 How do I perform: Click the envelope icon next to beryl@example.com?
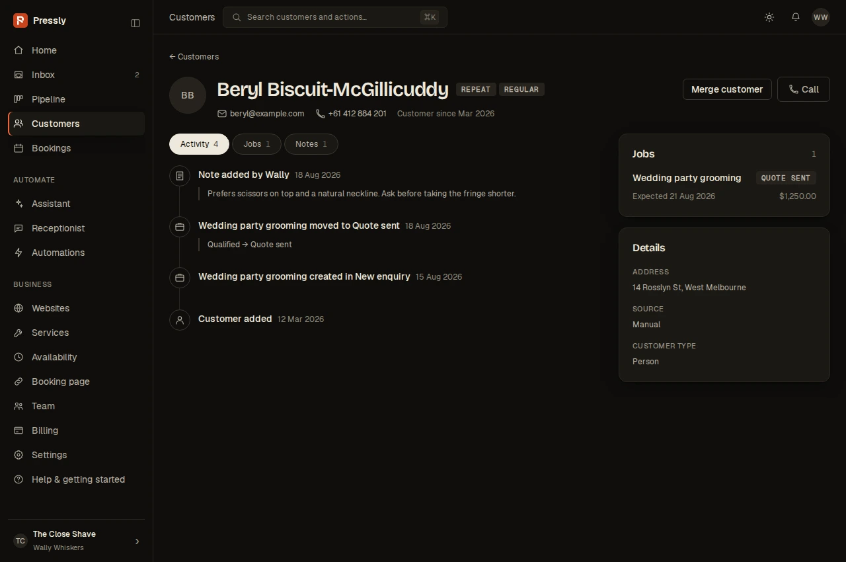click(222, 114)
